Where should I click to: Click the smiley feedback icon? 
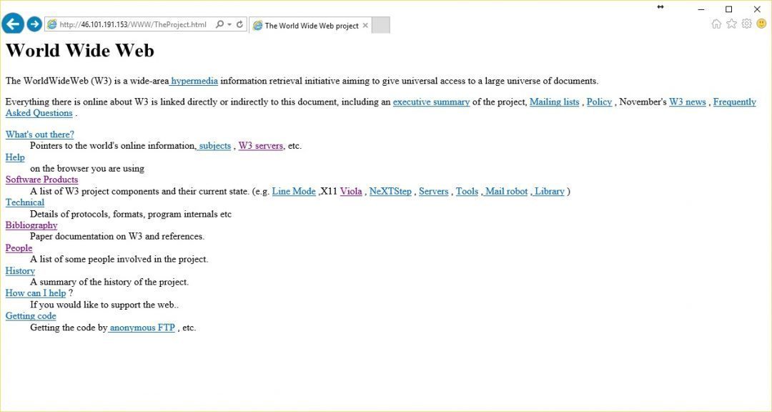coord(762,24)
